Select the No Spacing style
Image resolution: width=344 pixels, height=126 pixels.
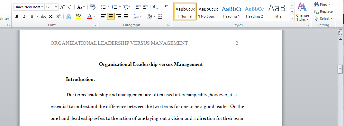pyautogui.click(x=208, y=12)
